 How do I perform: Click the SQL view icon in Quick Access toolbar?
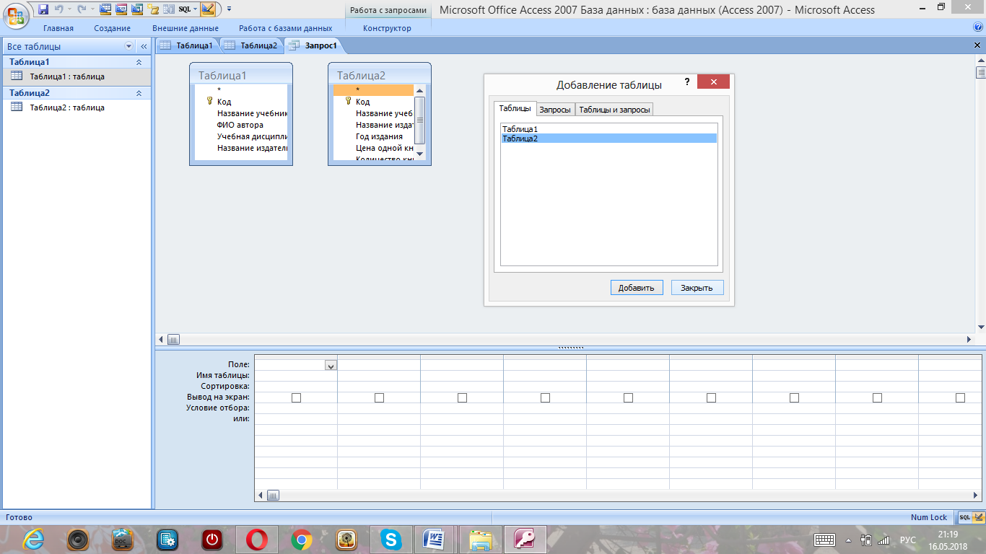pyautogui.click(x=185, y=9)
